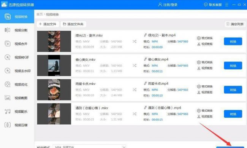This screenshot has height=148, width=247.
Task: Click shuffle arrows icon in 遇到（恋爱心情）row
Action: pyautogui.click(x=135, y=114)
